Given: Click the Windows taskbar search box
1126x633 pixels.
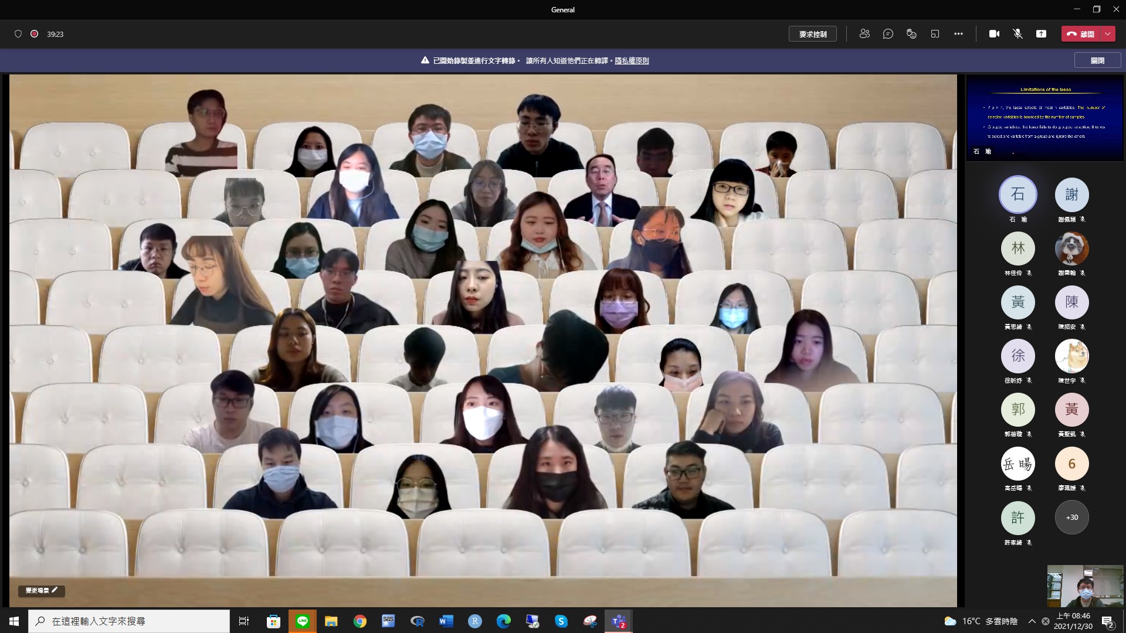Looking at the screenshot, I should [x=129, y=621].
